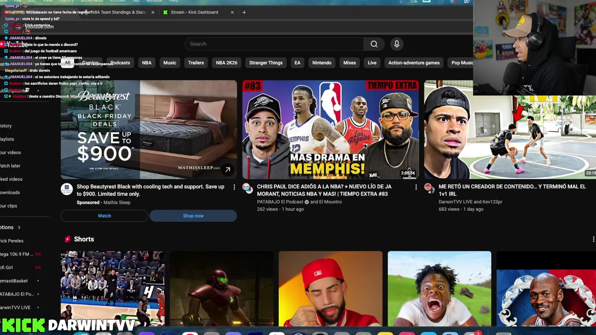Select the Action-adventure games chip
Screen dimensions: 596x335
pos(414,63)
